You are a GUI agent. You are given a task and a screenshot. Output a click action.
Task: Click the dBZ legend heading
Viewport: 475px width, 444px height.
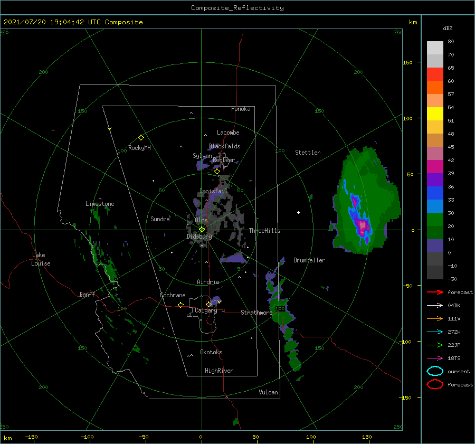click(448, 28)
